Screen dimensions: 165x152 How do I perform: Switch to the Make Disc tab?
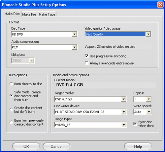tap(12, 14)
